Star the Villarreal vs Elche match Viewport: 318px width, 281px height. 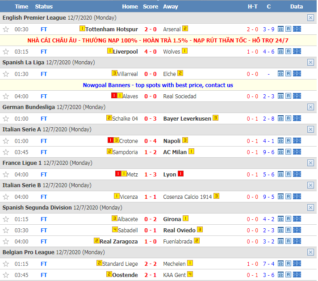(x=6, y=74)
